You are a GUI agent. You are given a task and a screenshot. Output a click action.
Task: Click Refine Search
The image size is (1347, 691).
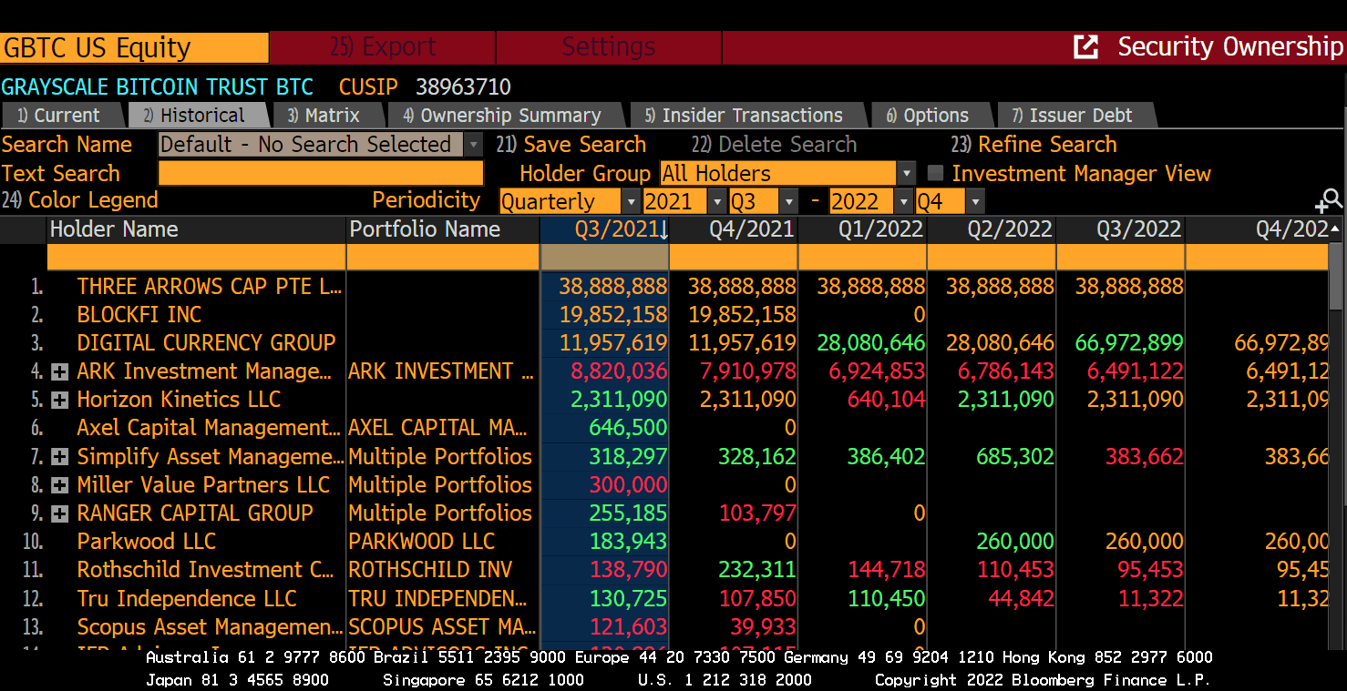1033,145
